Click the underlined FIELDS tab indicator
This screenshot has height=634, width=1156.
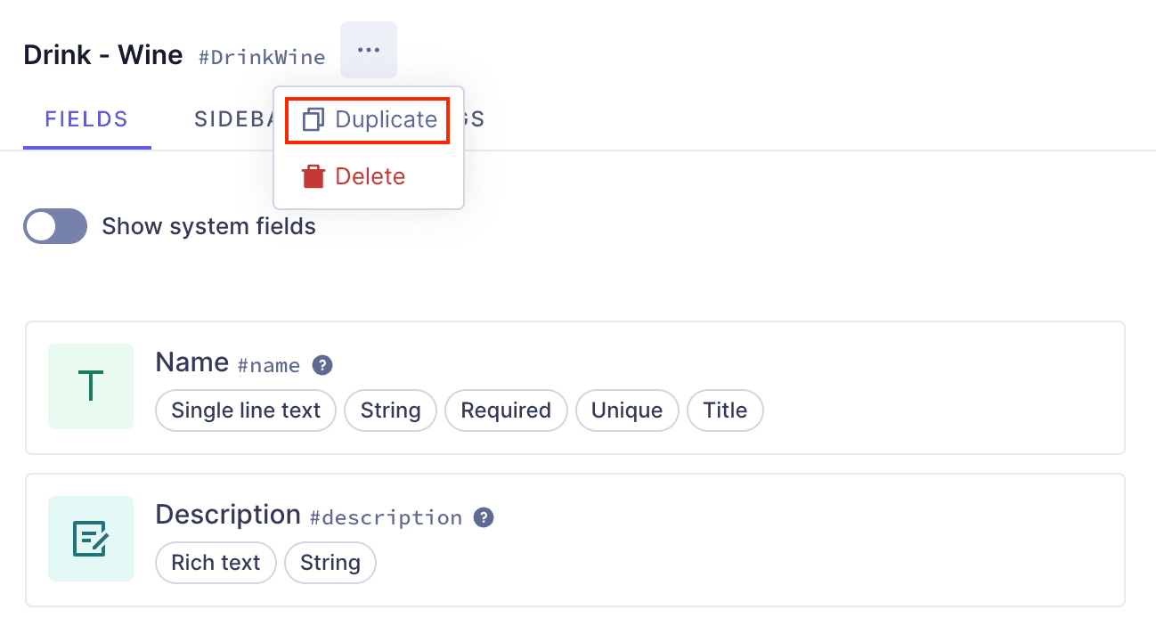86,142
